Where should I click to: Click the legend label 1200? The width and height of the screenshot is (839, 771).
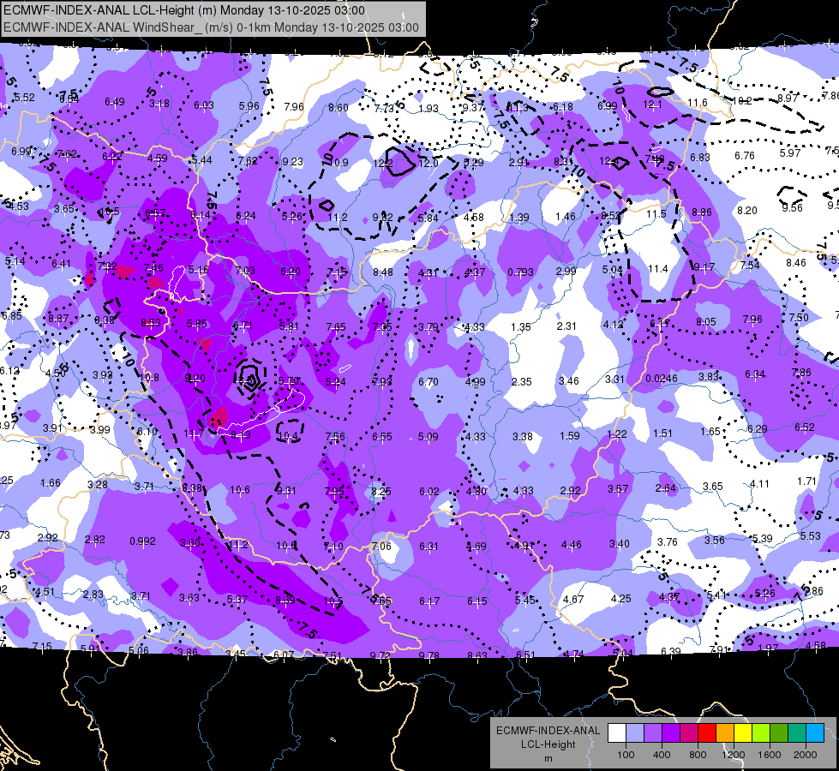click(x=733, y=755)
